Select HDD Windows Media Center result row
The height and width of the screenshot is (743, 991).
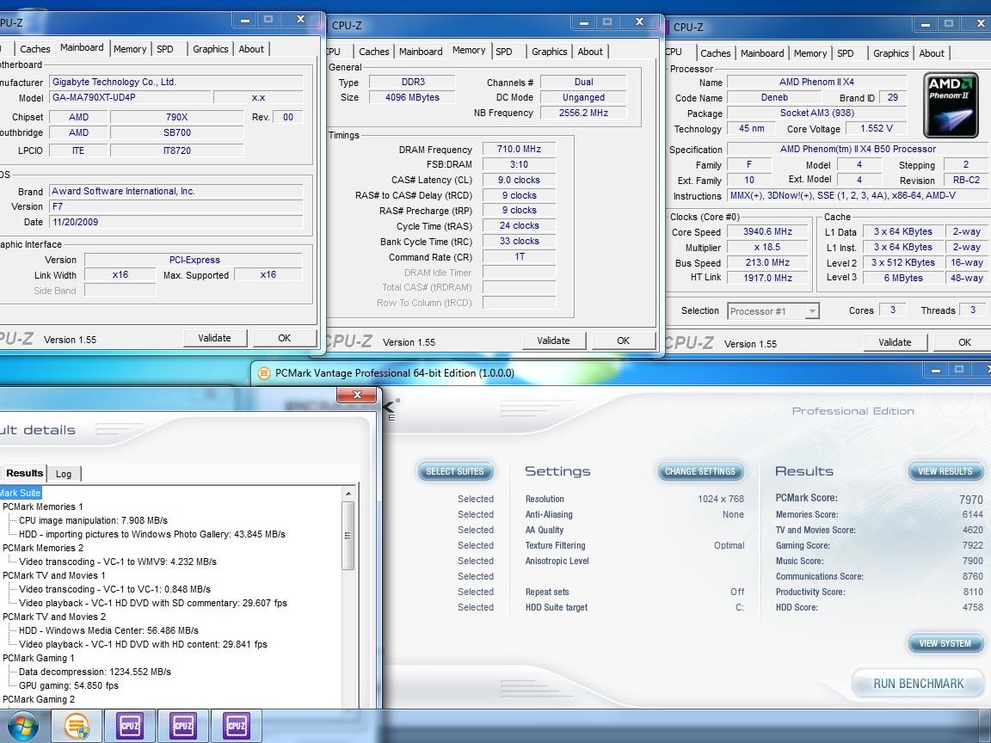(108, 630)
